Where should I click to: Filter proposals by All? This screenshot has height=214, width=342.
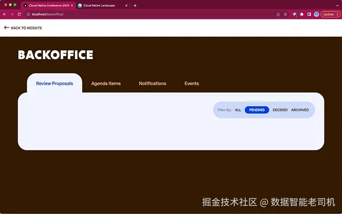[x=238, y=110]
